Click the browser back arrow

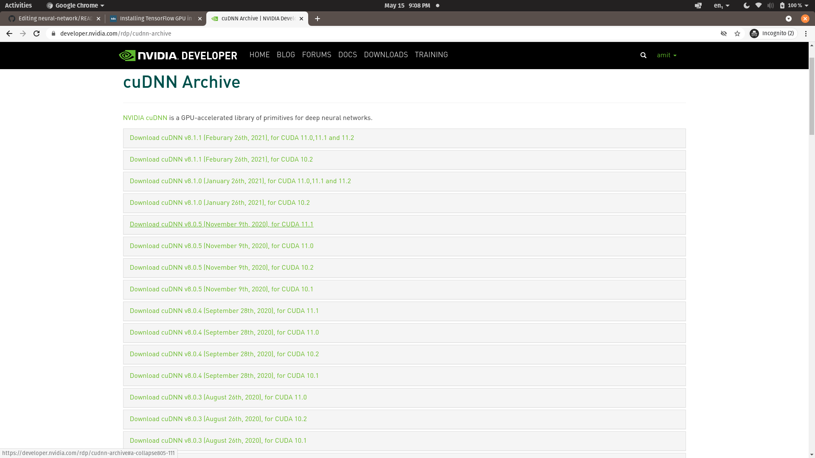(x=9, y=34)
